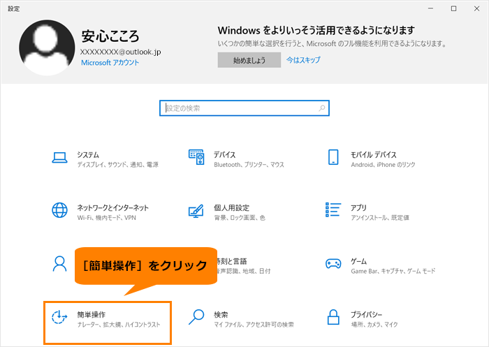Open the Network globe icon
The image size is (489, 347).
59,210
